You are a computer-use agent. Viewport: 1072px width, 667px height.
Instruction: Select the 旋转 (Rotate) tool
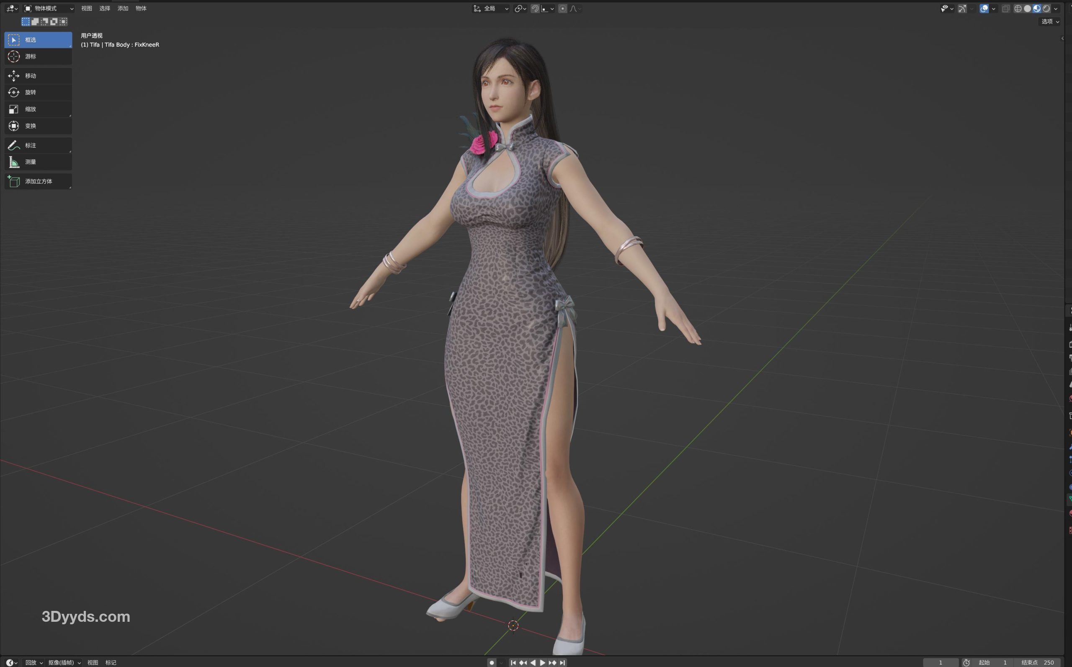pos(38,92)
